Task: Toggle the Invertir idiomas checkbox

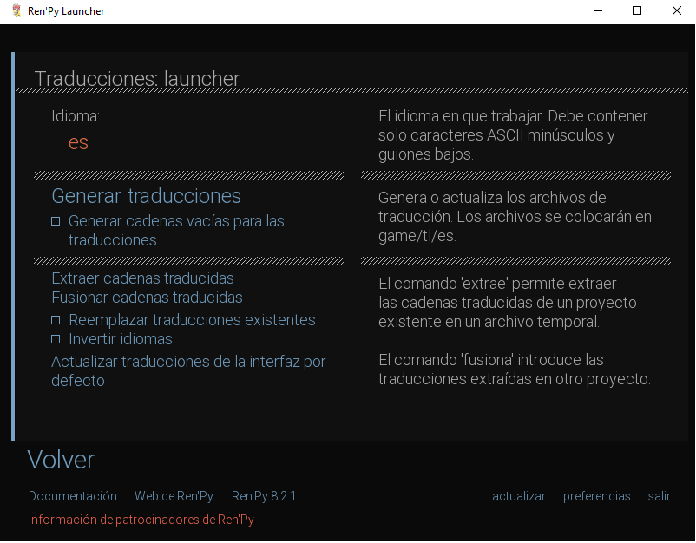Action: (x=56, y=339)
